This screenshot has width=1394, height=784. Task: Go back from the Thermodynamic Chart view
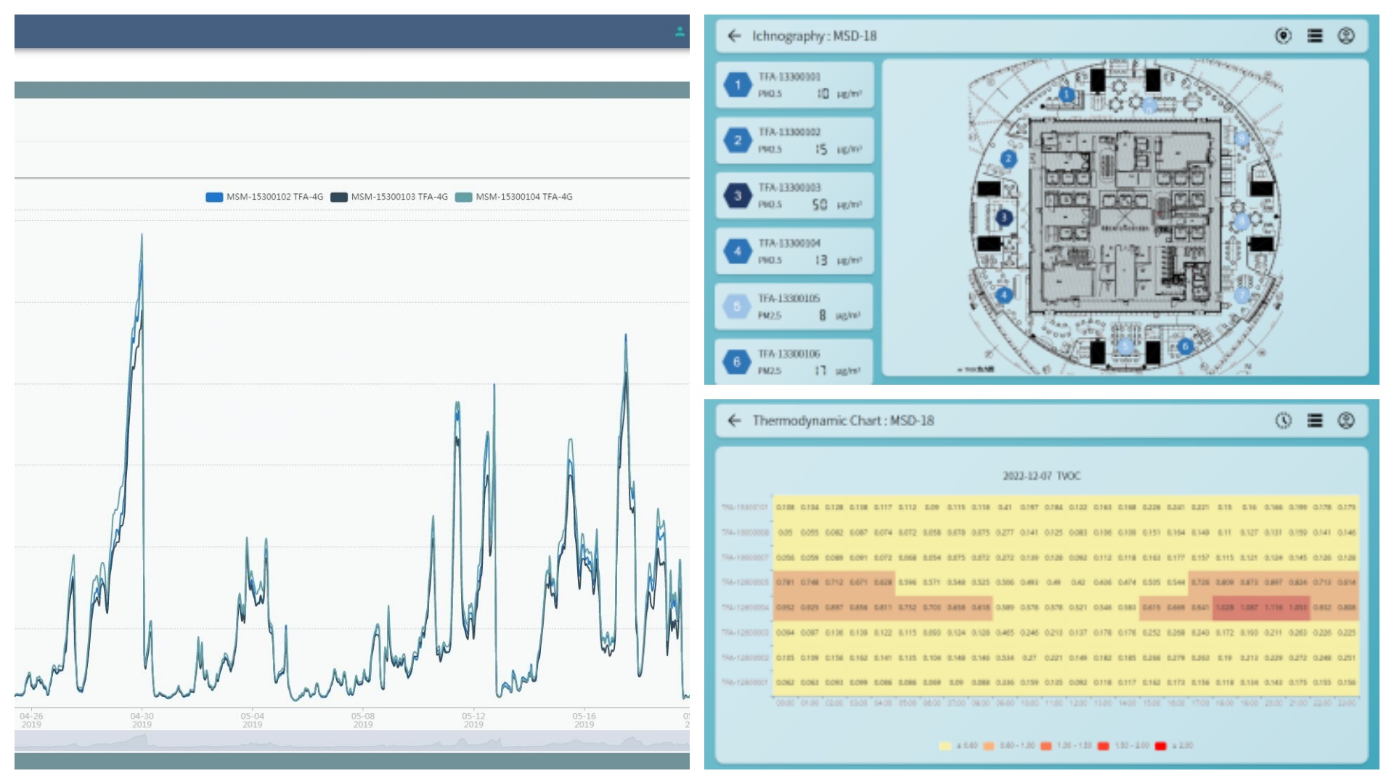(x=734, y=420)
